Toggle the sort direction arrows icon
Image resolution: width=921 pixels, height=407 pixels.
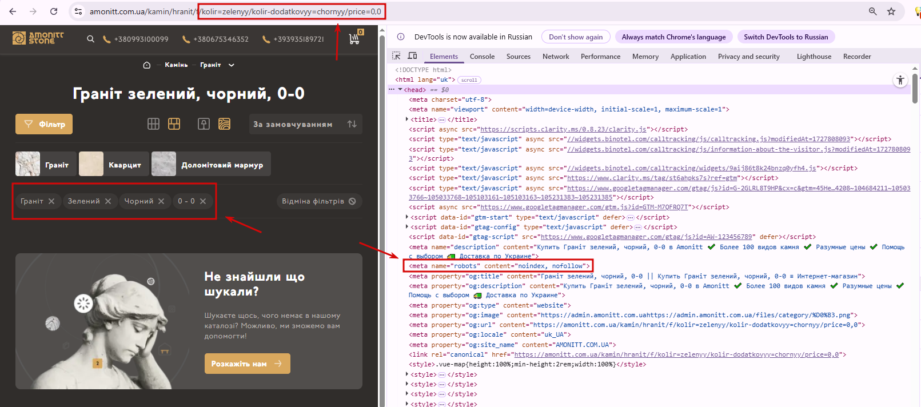coord(352,124)
